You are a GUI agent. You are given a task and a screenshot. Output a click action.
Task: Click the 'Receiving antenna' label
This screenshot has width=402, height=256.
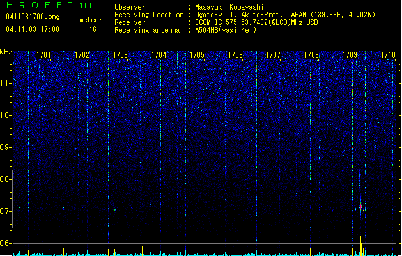click(x=147, y=30)
